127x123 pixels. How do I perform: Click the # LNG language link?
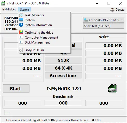[x=96, y=120]
